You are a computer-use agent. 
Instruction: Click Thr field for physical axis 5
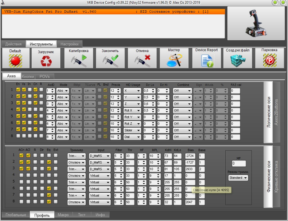[130, 182]
